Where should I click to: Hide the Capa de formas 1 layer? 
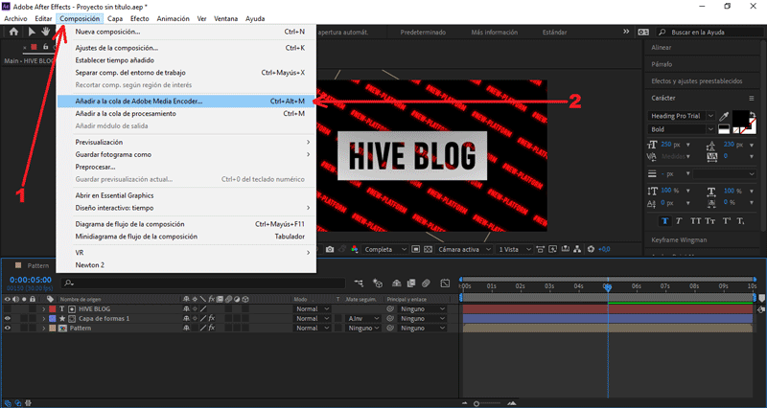pos(8,319)
